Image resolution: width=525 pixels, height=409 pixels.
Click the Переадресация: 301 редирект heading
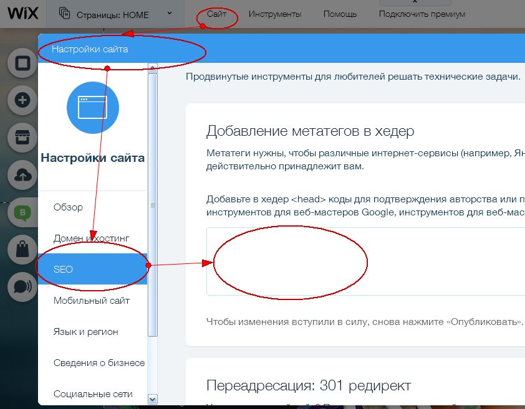pyautogui.click(x=309, y=385)
